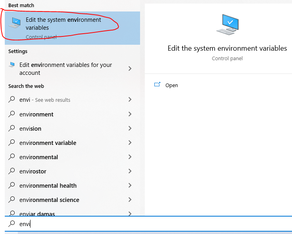Expand the 'envision' suggestion chevron

(130, 128)
